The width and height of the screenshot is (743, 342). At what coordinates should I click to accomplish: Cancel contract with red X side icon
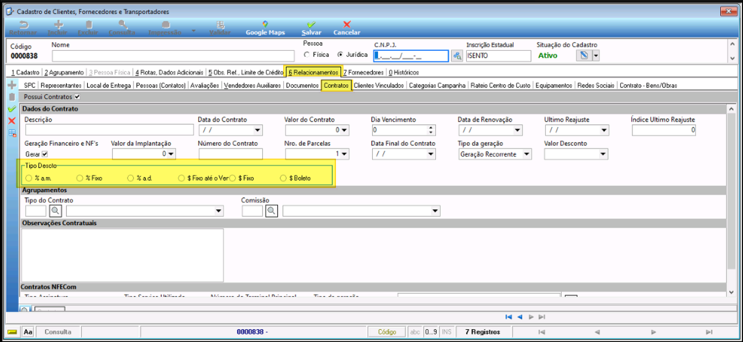coord(11,120)
